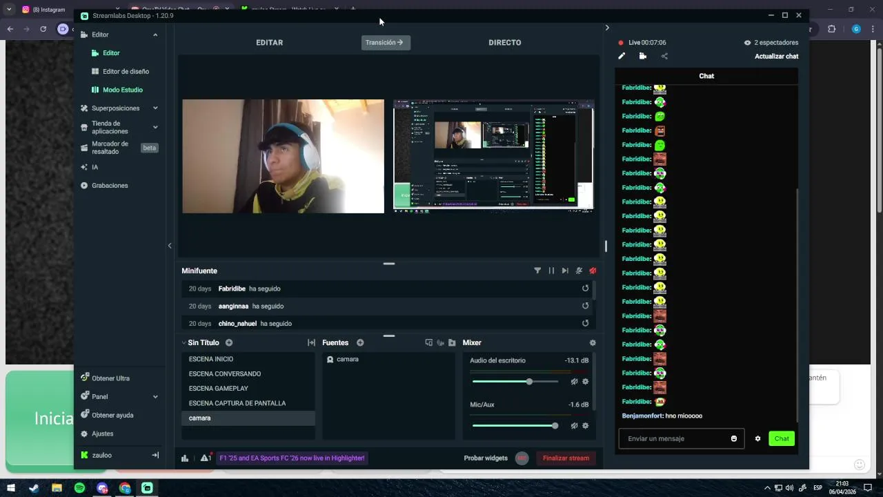
Task: Collapse the chat panel with right chevron
Action: 607,28
